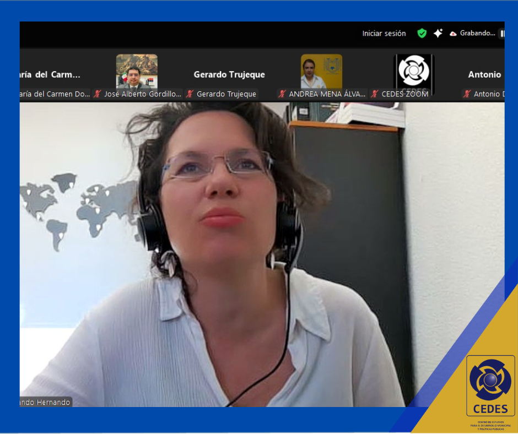Image resolution: width=518 pixels, height=434 pixels.
Task: Click CEDES ZOOM's muted microphone icon
Action: pyautogui.click(x=375, y=94)
